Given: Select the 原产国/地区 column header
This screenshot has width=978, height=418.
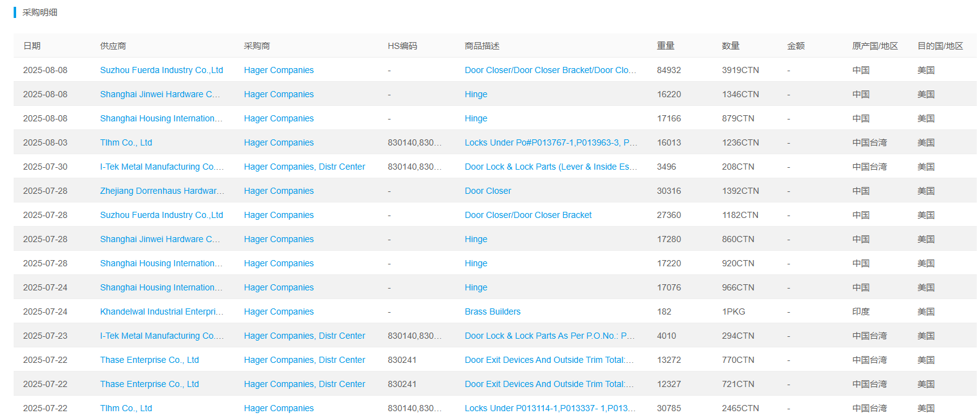Looking at the screenshot, I should (875, 46).
